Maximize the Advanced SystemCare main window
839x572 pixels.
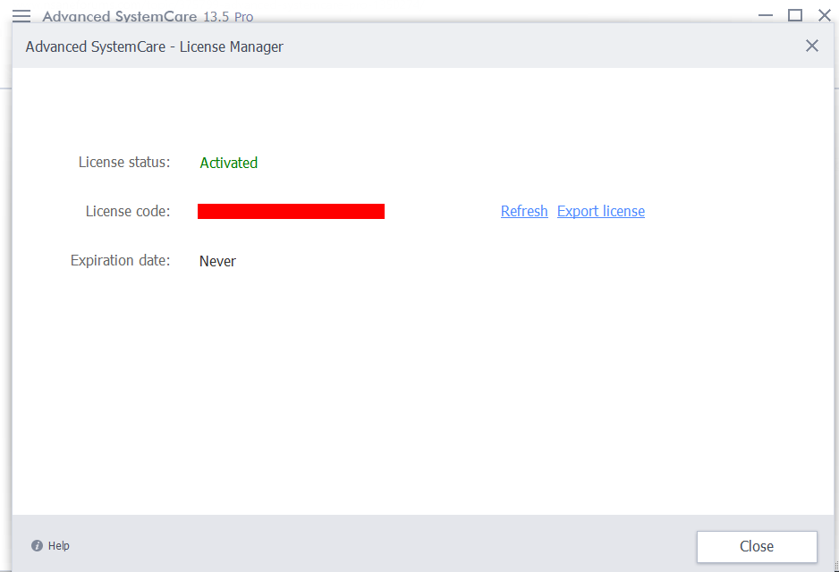[795, 15]
